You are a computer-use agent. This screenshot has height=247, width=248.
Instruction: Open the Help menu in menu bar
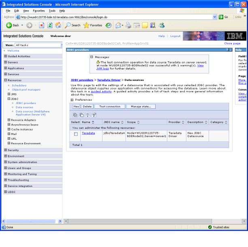[x=62, y=11]
